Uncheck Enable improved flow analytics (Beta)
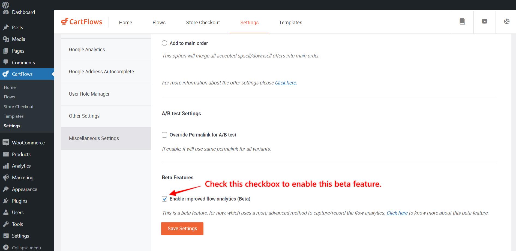This screenshot has width=516, height=251. [x=164, y=199]
